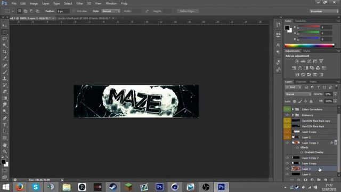This screenshot has height=192, width=341.
Task: Select the Eyedropper tool
Action: click(5, 58)
